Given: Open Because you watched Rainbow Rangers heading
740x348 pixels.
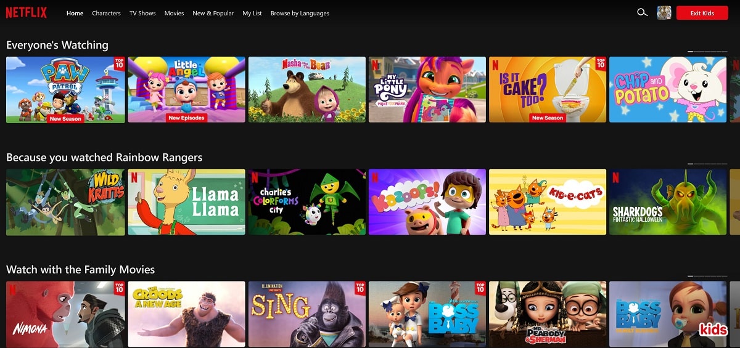Looking at the screenshot, I should pos(104,158).
